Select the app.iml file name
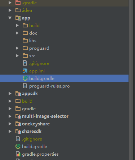 pos(37,71)
